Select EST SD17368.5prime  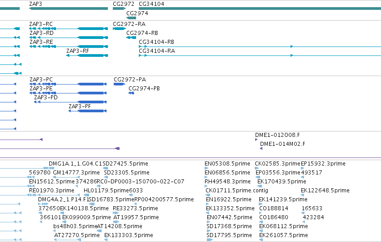tap(229, 226)
